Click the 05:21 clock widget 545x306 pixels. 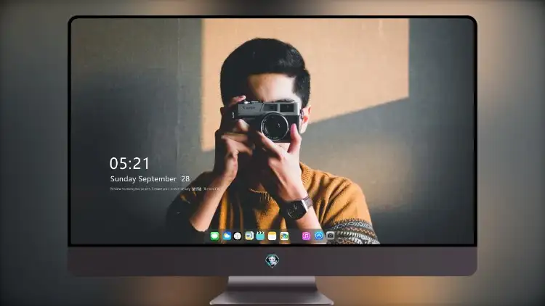click(x=129, y=163)
